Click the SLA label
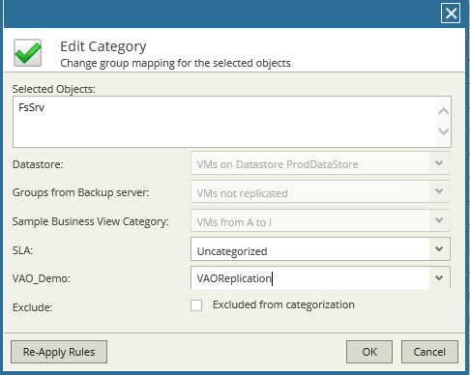Viewport: 470px width, 375px height. coord(22,250)
